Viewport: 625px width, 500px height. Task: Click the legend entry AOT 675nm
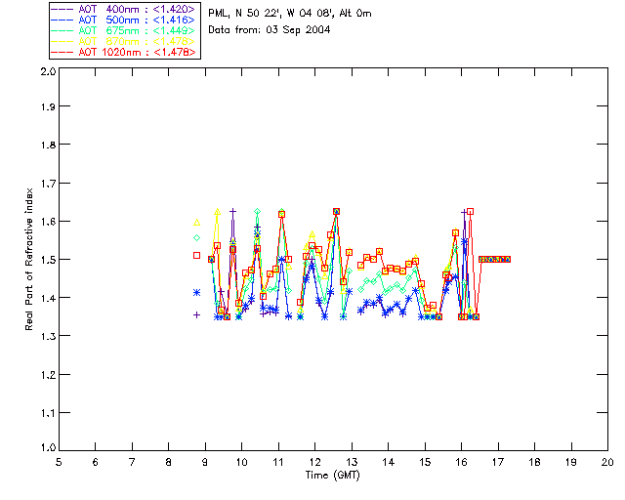pyautogui.click(x=123, y=30)
